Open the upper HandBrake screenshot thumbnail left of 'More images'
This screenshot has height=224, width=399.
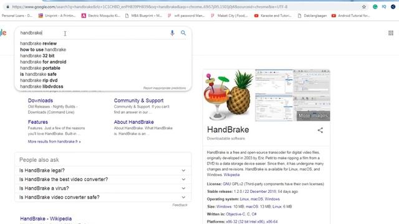(x=274, y=82)
